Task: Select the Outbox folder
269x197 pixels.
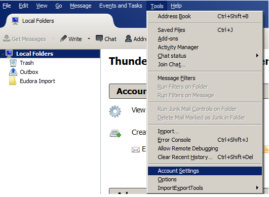Action: coord(29,72)
